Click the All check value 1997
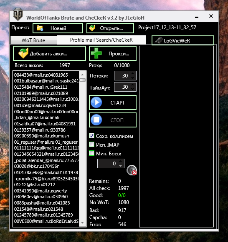 point(124,188)
